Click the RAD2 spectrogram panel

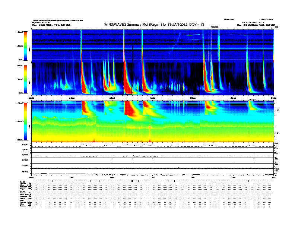coord(152,46)
